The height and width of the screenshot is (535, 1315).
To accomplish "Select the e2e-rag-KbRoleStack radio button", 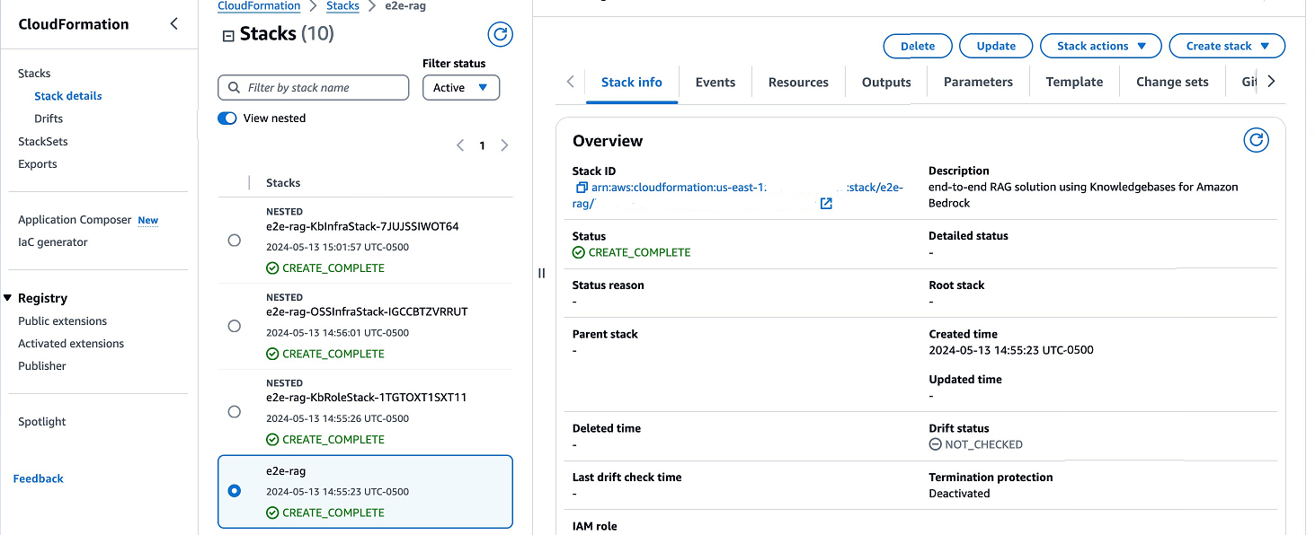I will click(235, 411).
